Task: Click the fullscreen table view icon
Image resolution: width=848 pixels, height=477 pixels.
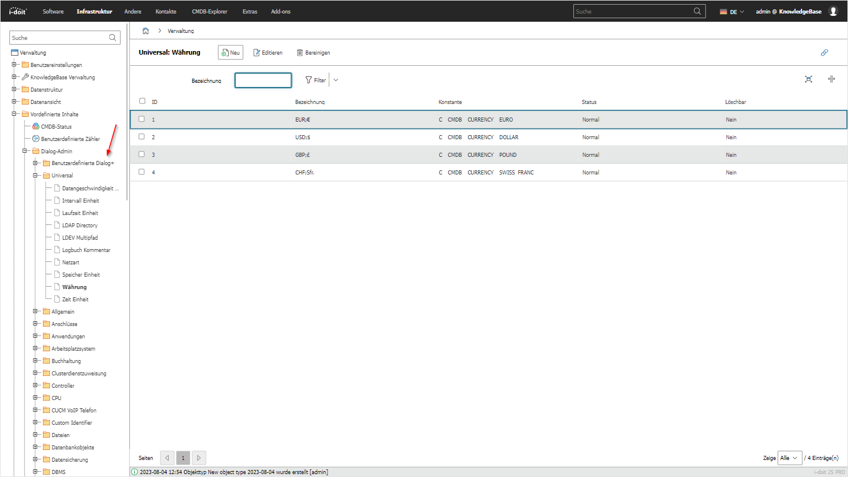Action: point(809,79)
